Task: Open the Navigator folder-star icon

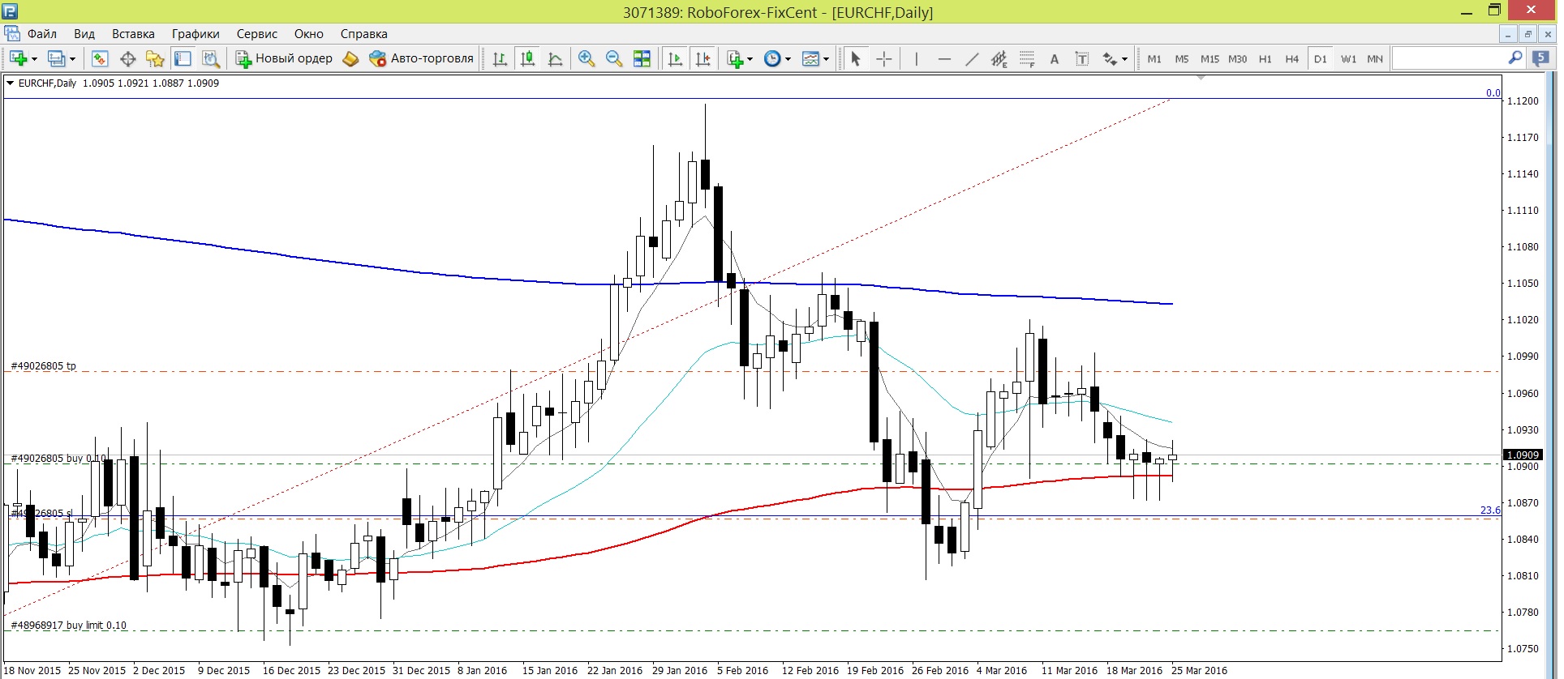Action: tap(155, 58)
